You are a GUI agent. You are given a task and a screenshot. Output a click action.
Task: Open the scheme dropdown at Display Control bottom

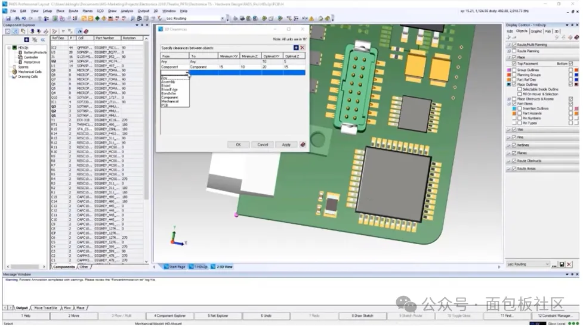pos(547,264)
